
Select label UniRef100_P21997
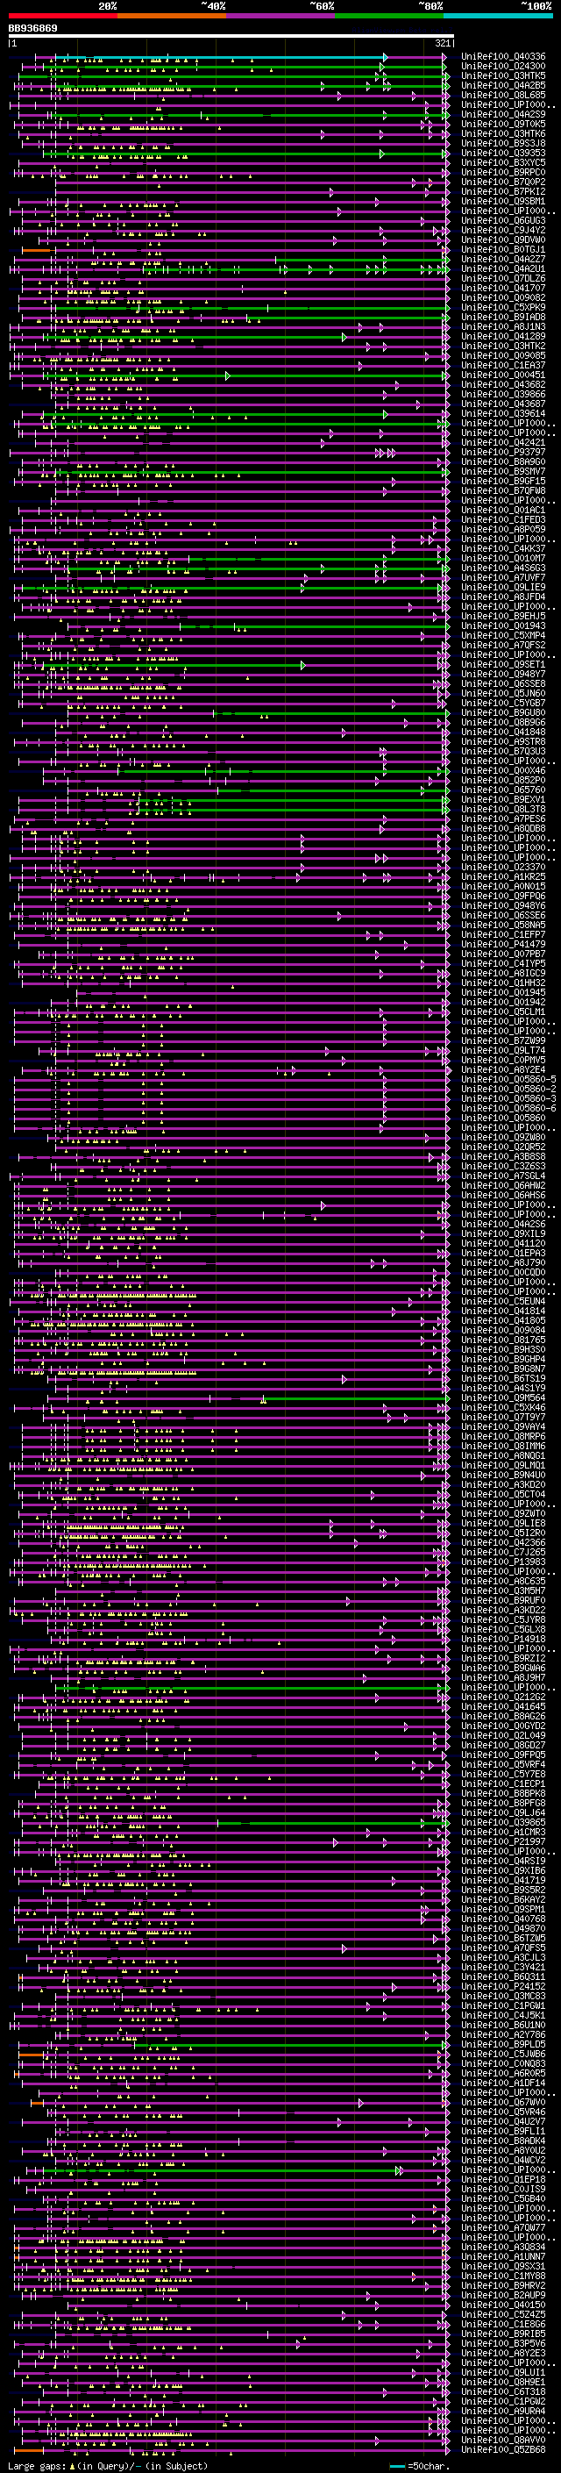point(502,1841)
